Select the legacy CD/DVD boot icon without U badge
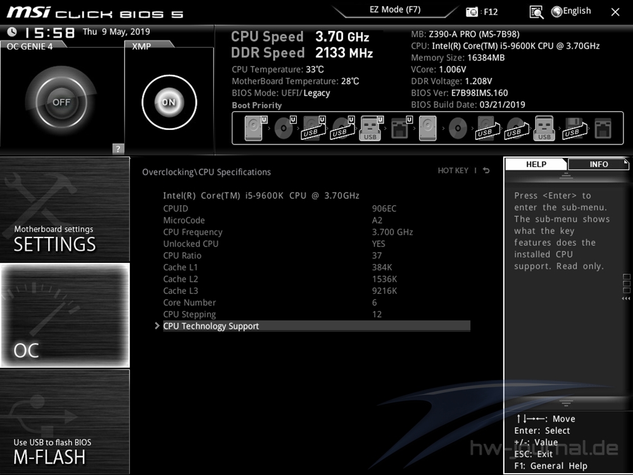Image resolution: width=633 pixels, height=475 pixels. (458, 129)
